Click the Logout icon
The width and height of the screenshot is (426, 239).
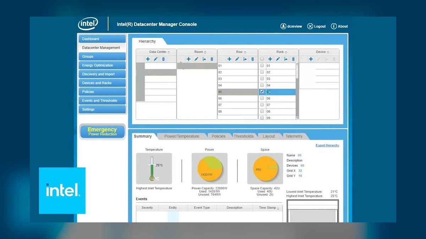point(310,26)
